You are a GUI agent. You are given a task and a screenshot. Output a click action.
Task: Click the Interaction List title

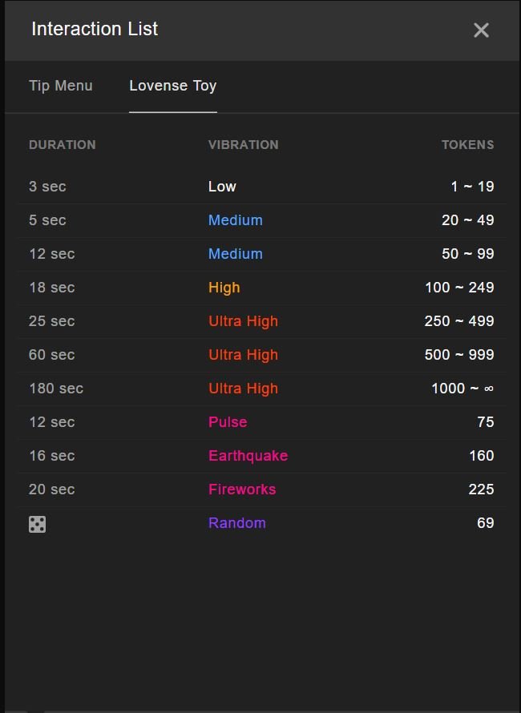(x=95, y=30)
